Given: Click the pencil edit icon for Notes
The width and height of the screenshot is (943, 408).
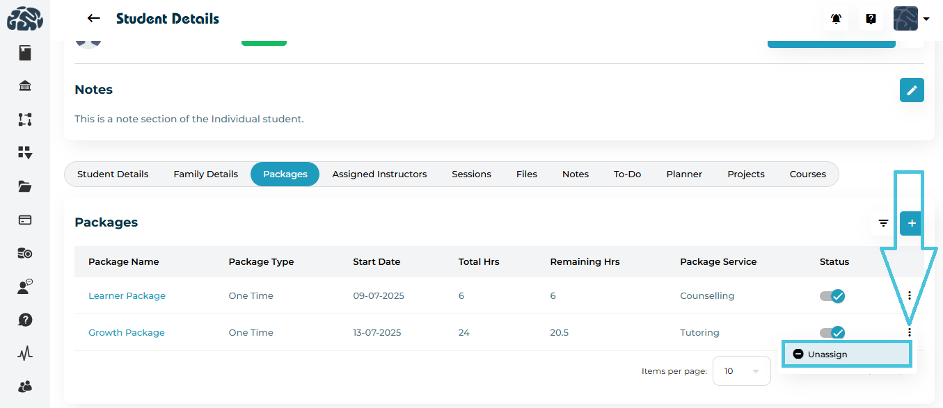Looking at the screenshot, I should pos(912,90).
